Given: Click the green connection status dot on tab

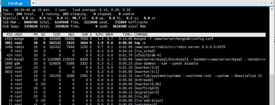Looking at the screenshot, I should pos(5,3).
